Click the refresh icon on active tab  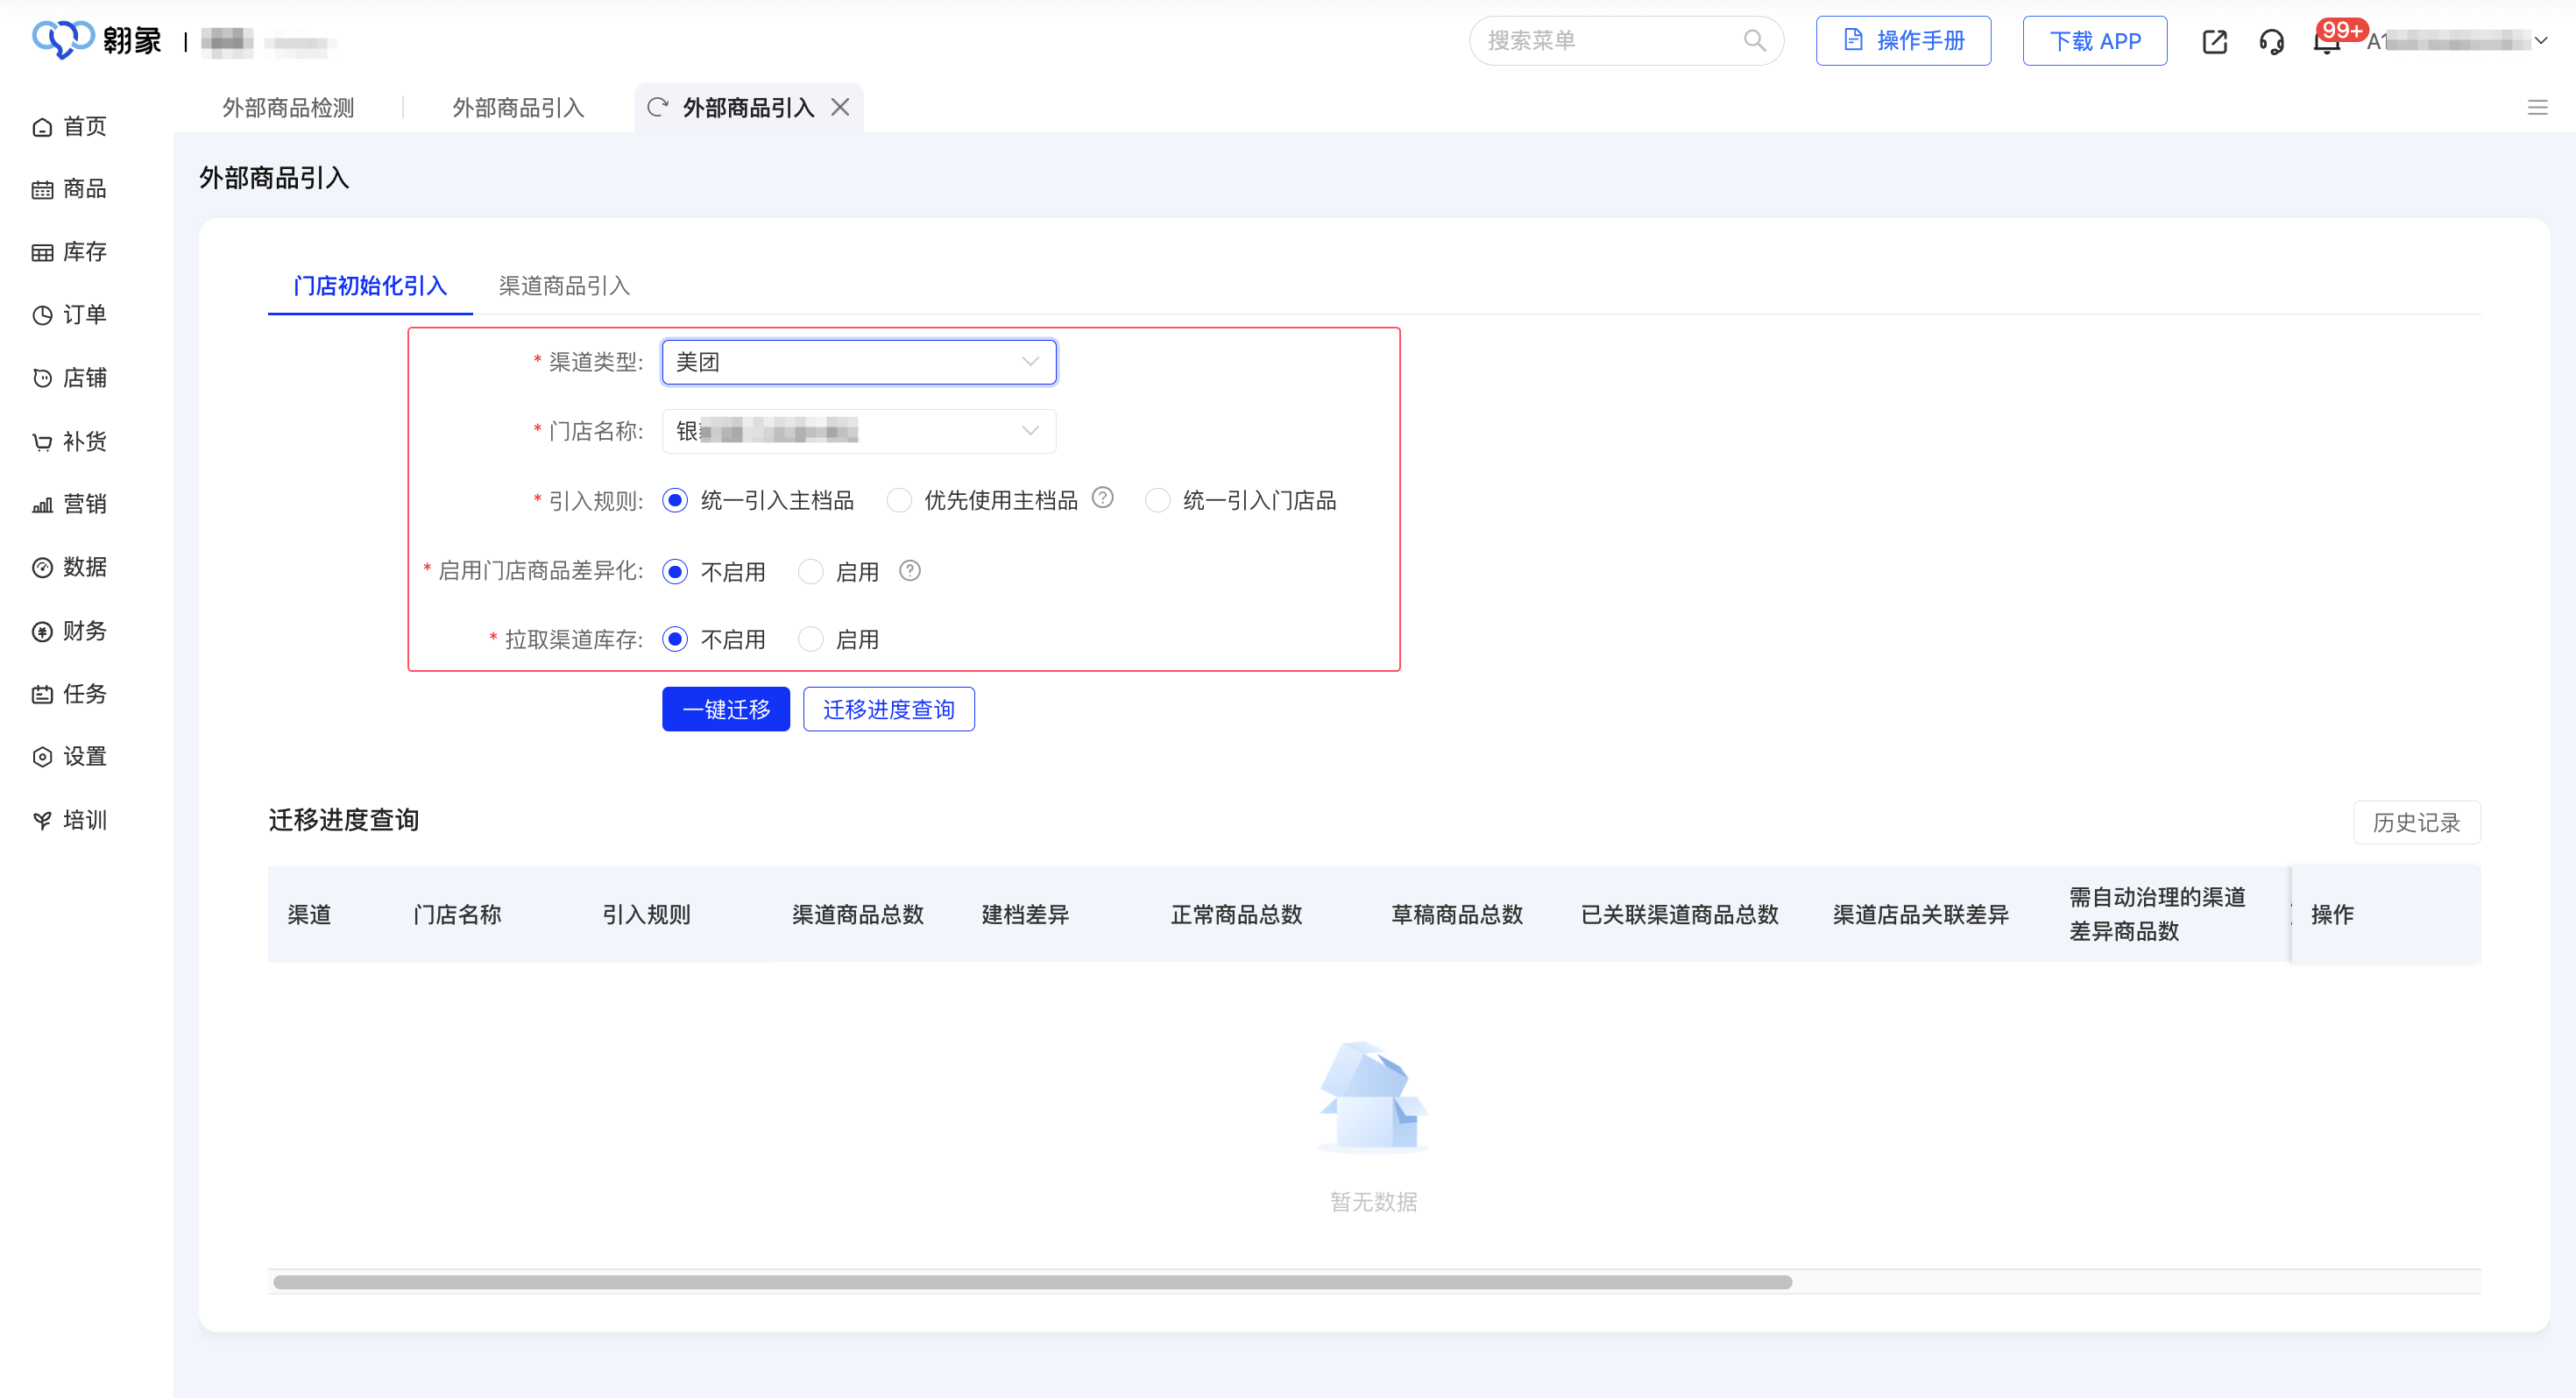[657, 107]
